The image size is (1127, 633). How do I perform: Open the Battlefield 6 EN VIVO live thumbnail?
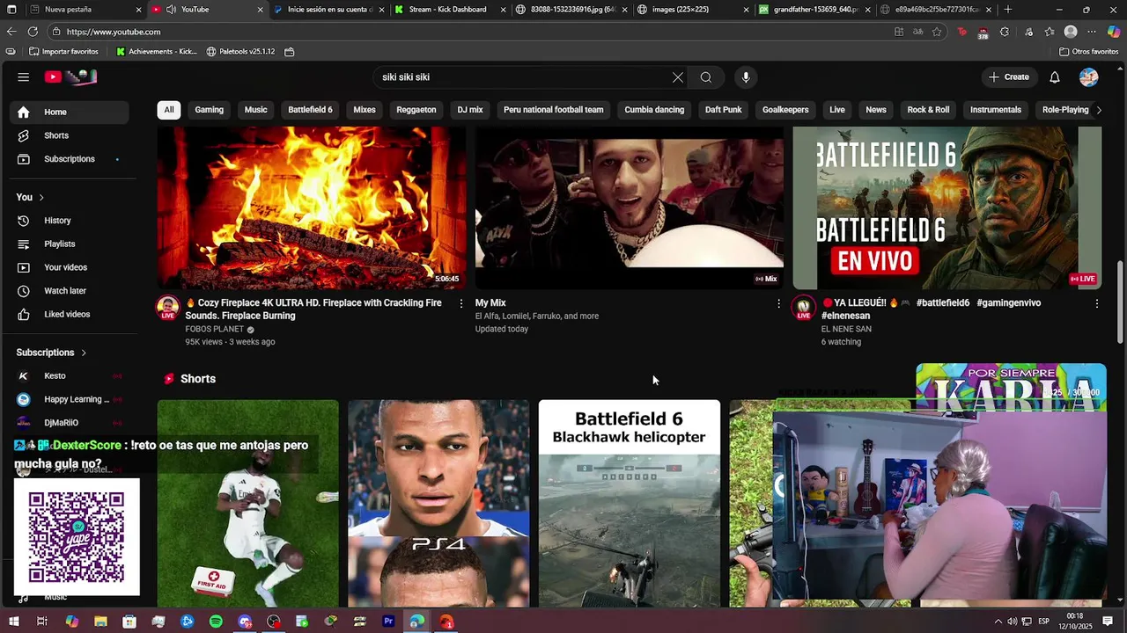tap(947, 207)
